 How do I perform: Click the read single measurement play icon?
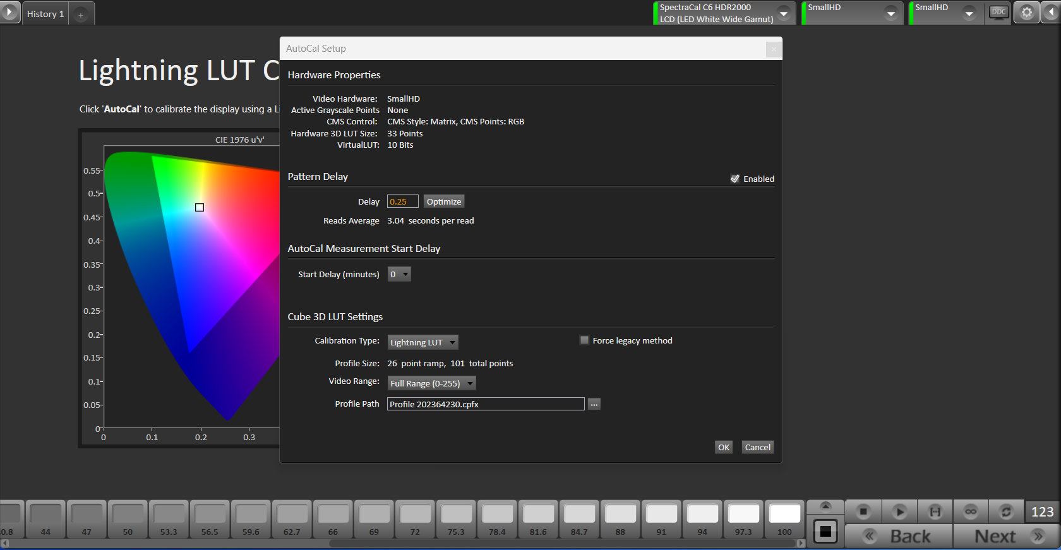[x=900, y=511]
